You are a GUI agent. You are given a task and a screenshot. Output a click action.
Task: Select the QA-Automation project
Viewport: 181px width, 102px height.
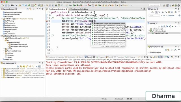click(x=10, y=34)
